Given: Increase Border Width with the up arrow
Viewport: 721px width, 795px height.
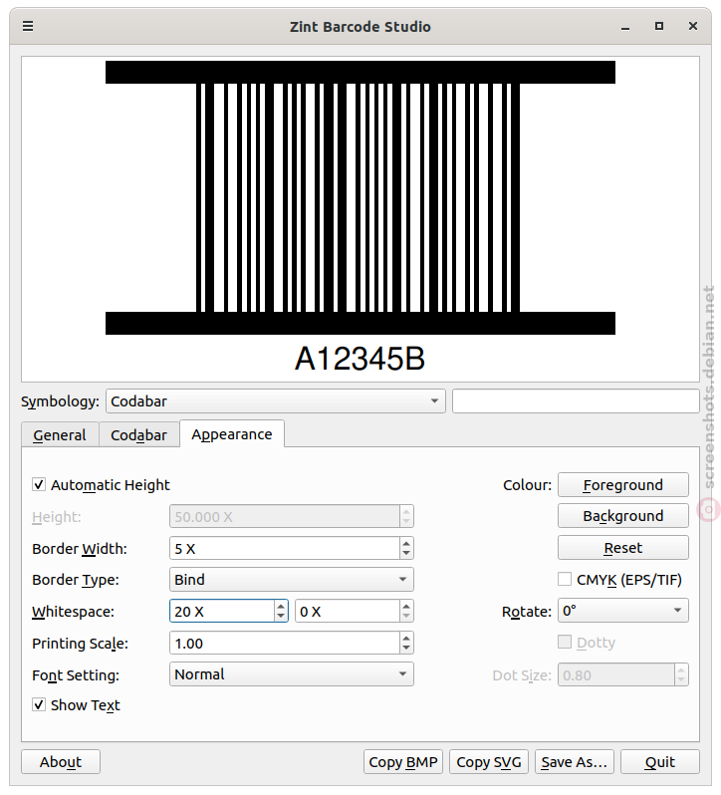Looking at the screenshot, I should tap(406, 543).
